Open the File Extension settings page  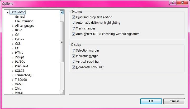tap(24, 21)
